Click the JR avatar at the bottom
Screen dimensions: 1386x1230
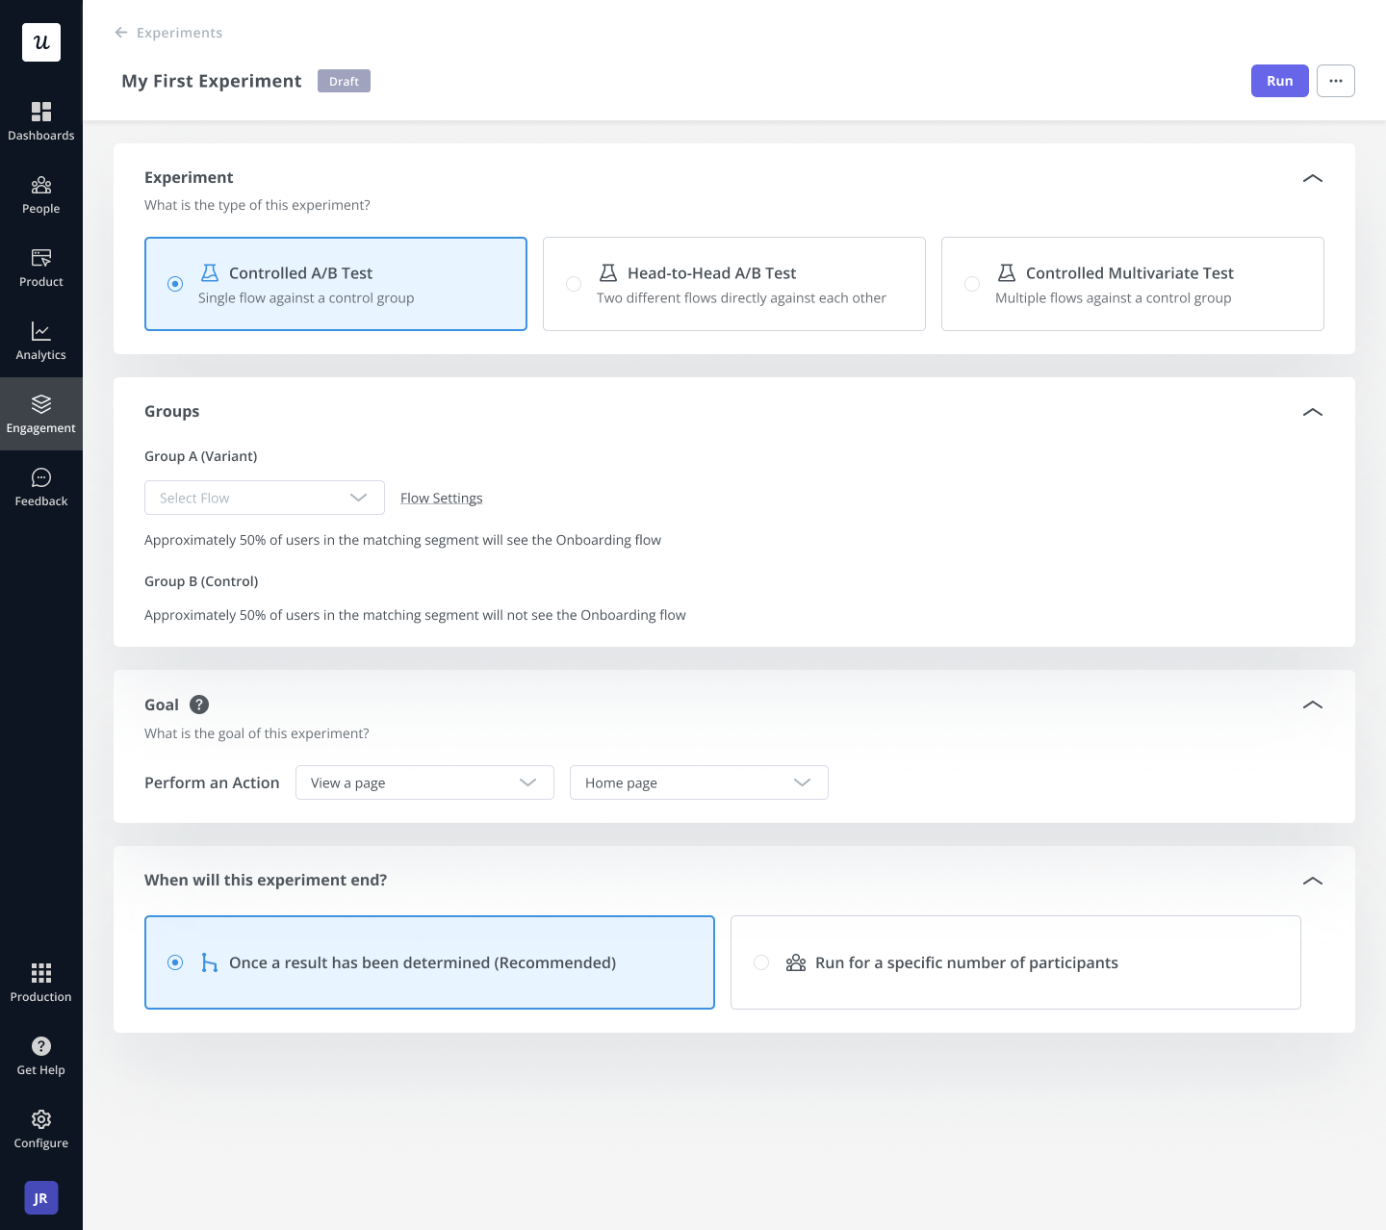click(40, 1198)
